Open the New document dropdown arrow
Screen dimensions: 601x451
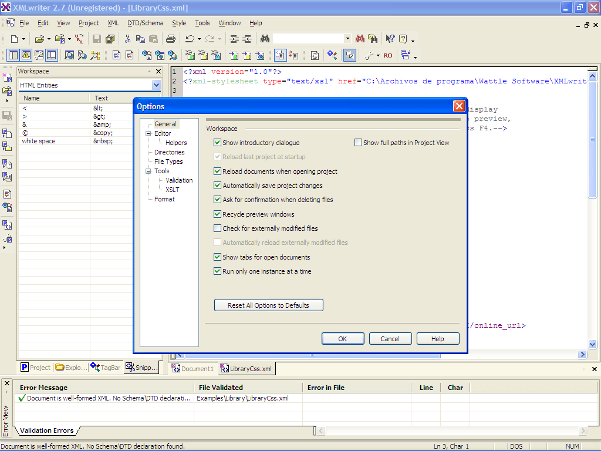[x=23, y=39]
